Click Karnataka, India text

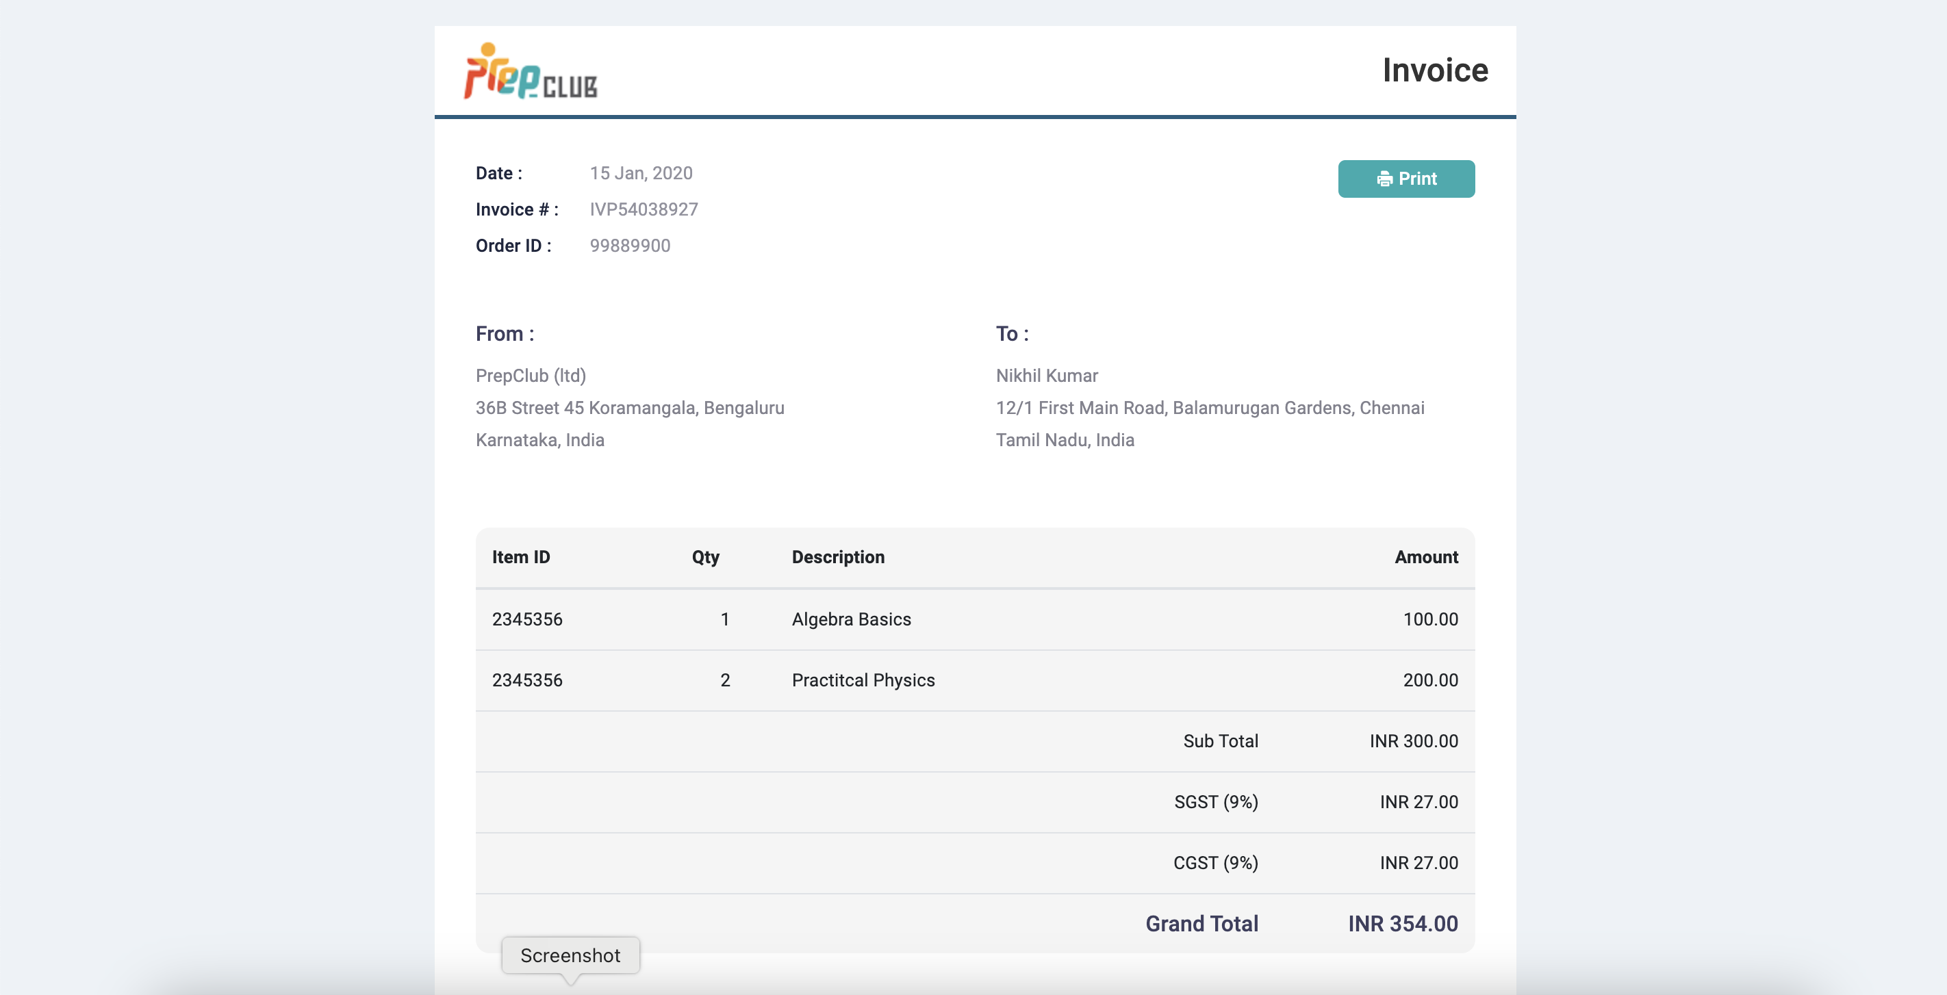click(539, 440)
